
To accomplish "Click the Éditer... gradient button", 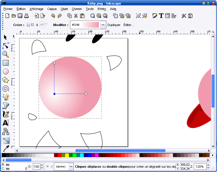I will click(x=129, y=25).
